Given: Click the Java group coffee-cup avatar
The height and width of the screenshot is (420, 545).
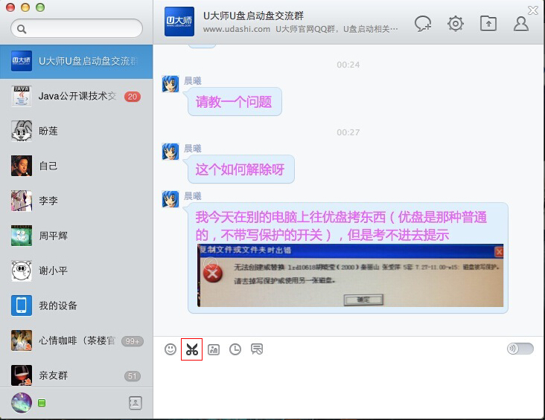Looking at the screenshot, I should [x=22, y=96].
